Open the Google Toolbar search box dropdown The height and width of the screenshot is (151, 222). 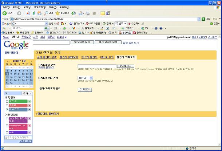[x=47, y=24]
